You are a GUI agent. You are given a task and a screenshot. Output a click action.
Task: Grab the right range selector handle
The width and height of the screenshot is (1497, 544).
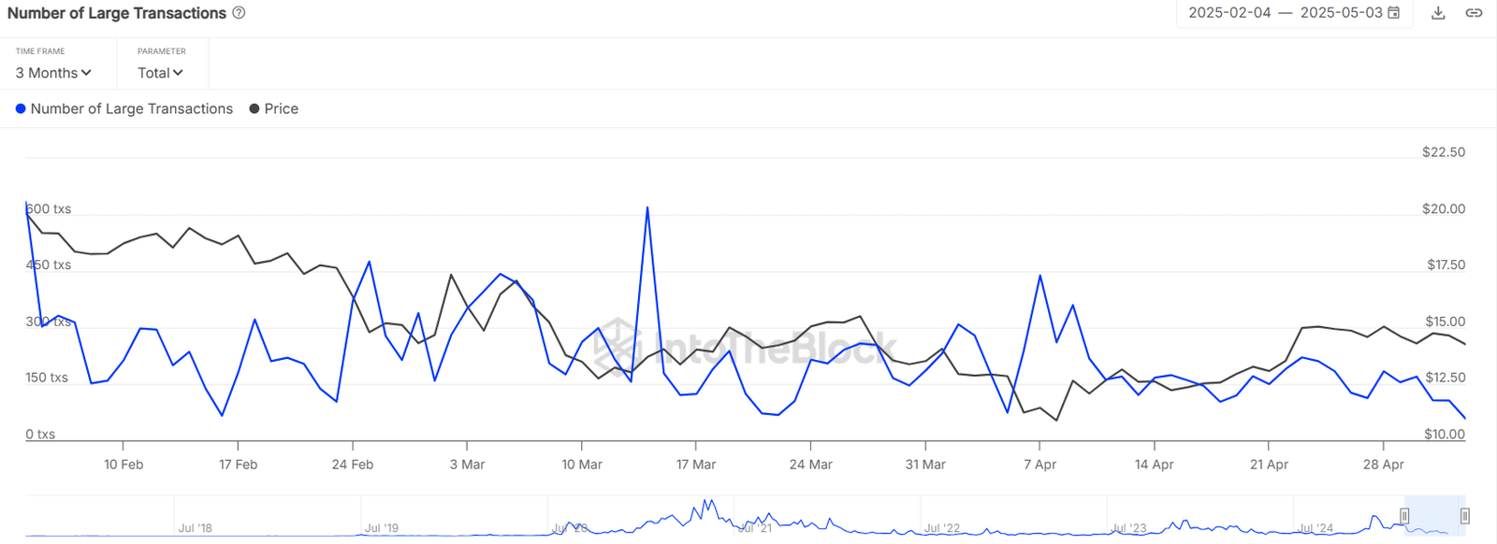coord(1464,516)
